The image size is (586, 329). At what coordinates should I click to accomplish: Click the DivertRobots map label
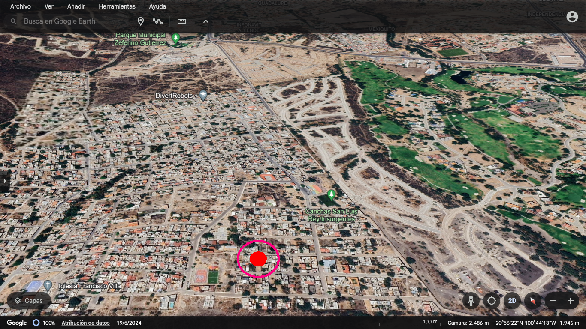(174, 96)
